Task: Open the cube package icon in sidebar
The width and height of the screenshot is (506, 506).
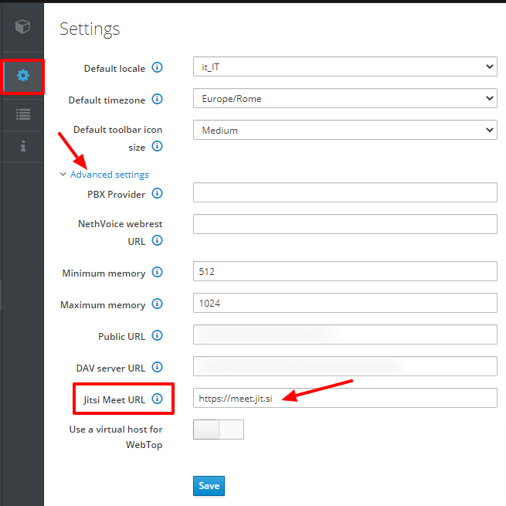Action: click(22, 26)
